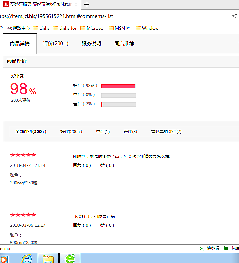This screenshot has height=263, width=239.
Task: Filter by 有晒单的评价(7)
Action: [166, 132]
